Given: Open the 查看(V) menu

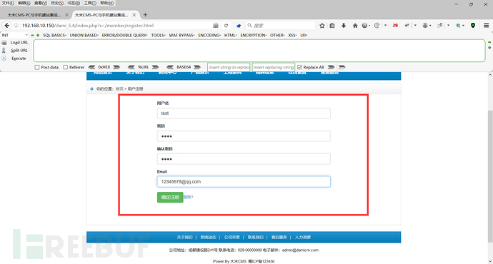Looking at the screenshot, I should coord(41,3).
